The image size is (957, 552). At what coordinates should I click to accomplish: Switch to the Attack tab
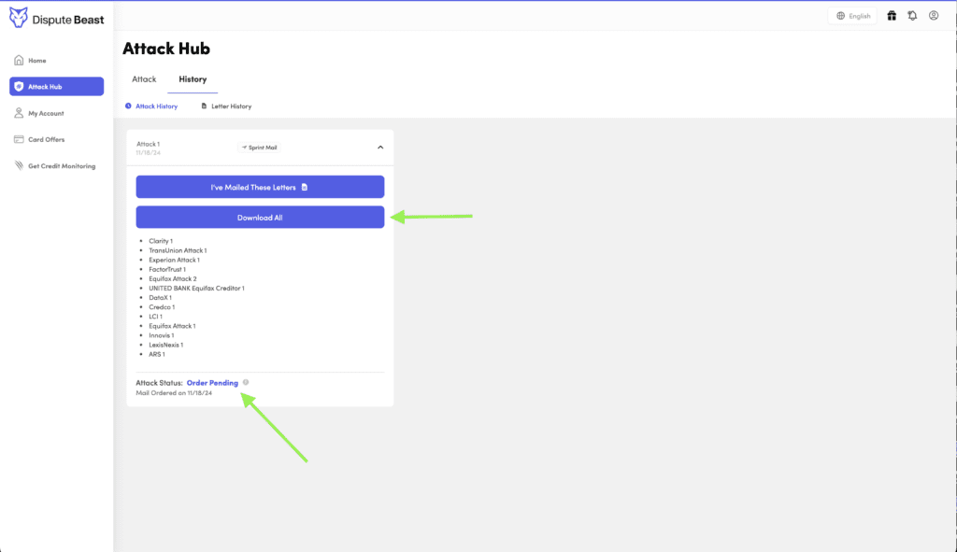(144, 79)
